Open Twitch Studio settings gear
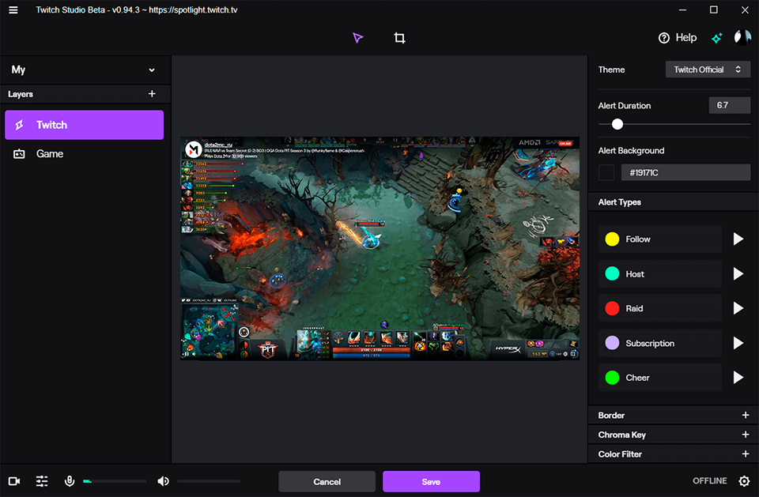The width and height of the screenshot is (759, 497). pos(743,480)
